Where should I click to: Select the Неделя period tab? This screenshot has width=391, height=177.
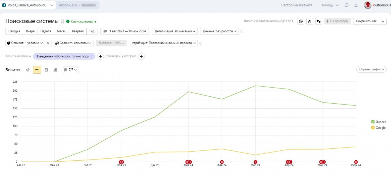tap(46, 31)
